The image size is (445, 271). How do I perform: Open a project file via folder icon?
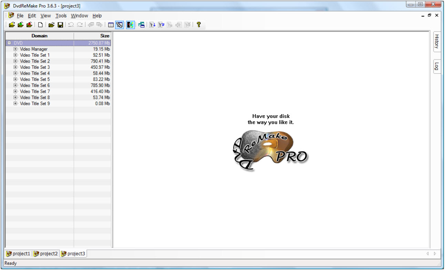(51, 25)
